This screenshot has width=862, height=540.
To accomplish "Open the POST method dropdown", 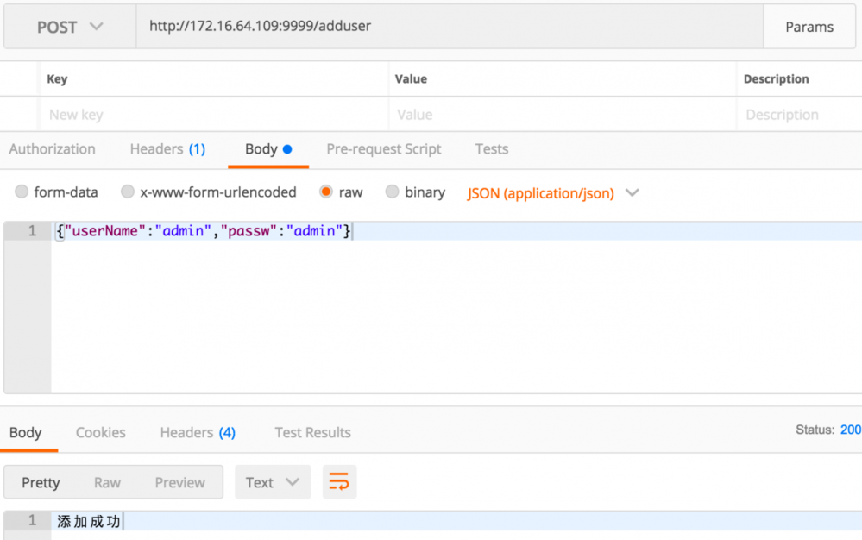I will (x=69, y=26).
